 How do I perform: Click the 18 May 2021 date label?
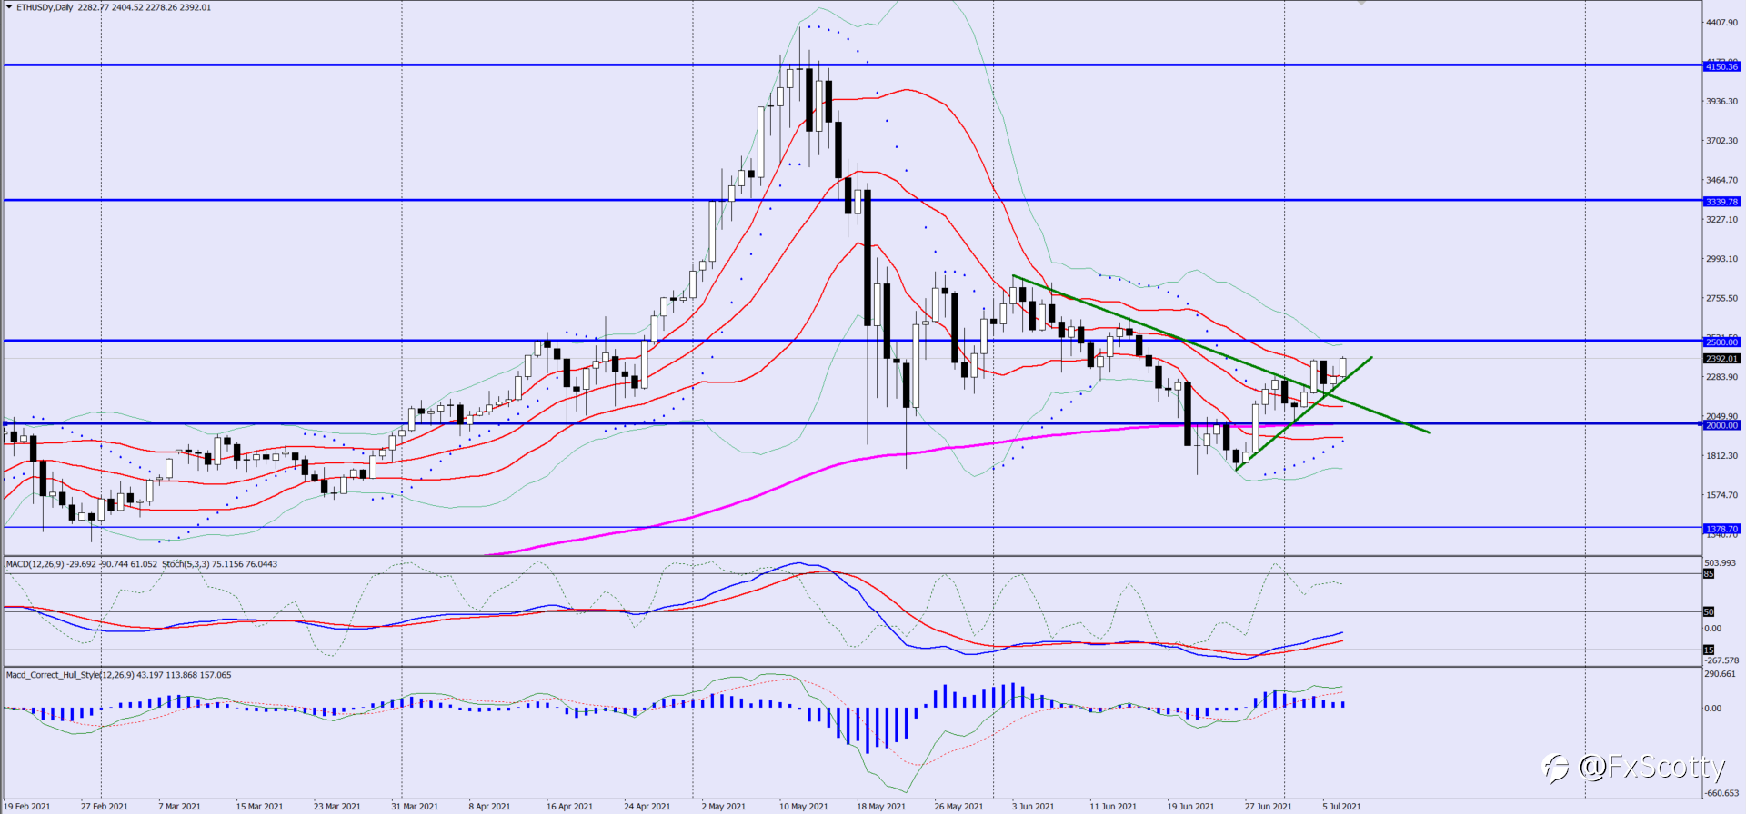click(881, 807)
